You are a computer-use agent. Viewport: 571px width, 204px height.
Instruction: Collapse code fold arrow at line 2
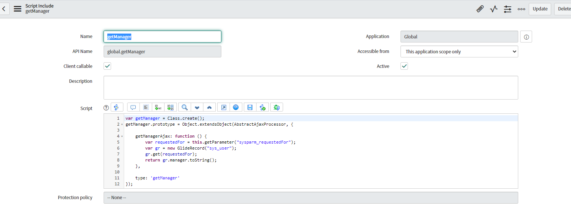122,124
